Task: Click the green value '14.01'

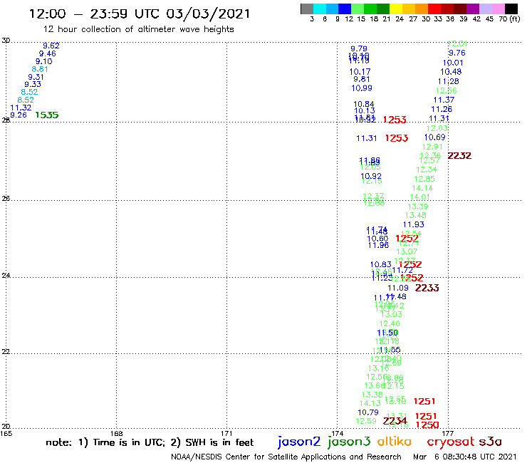Action: coord(419,197)
